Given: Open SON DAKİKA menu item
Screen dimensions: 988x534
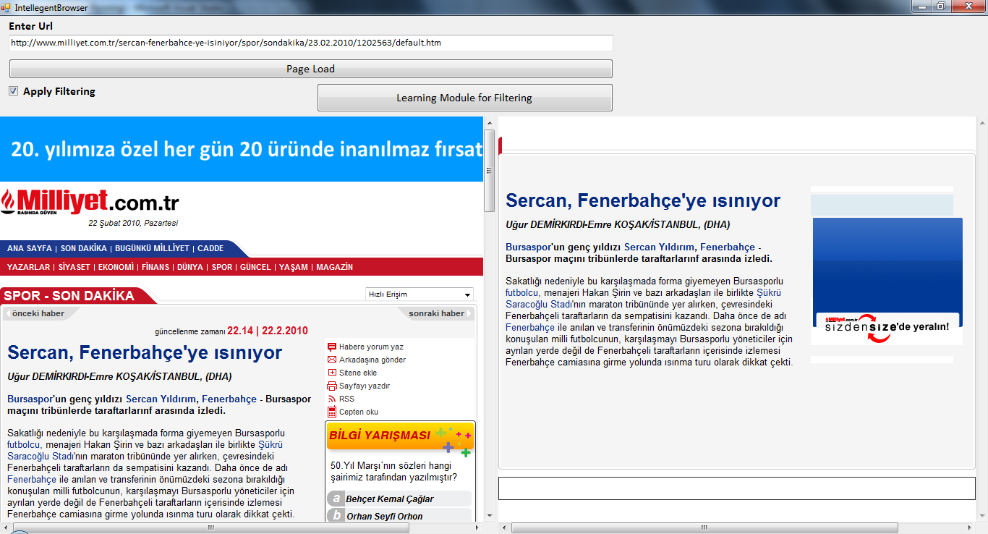Looking at the screenshot, I should pos(84,248).
